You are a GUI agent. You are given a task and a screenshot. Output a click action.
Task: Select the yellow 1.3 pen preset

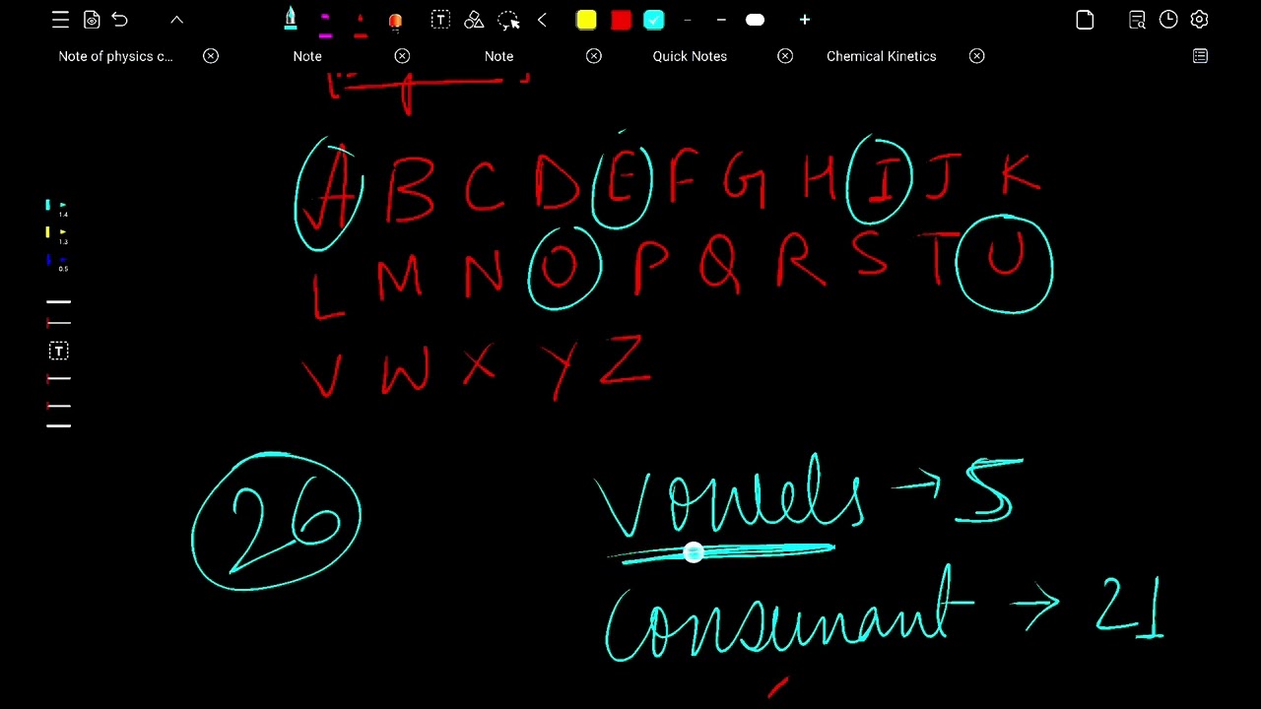click(57, 235)
